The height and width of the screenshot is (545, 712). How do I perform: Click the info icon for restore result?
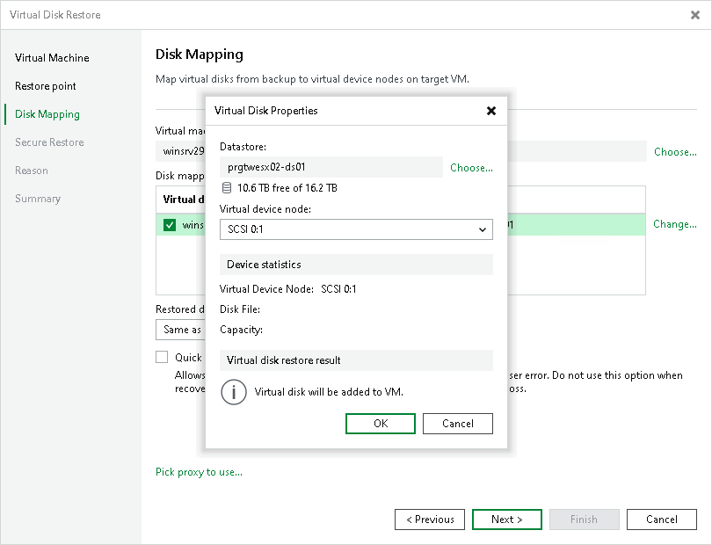234,392
